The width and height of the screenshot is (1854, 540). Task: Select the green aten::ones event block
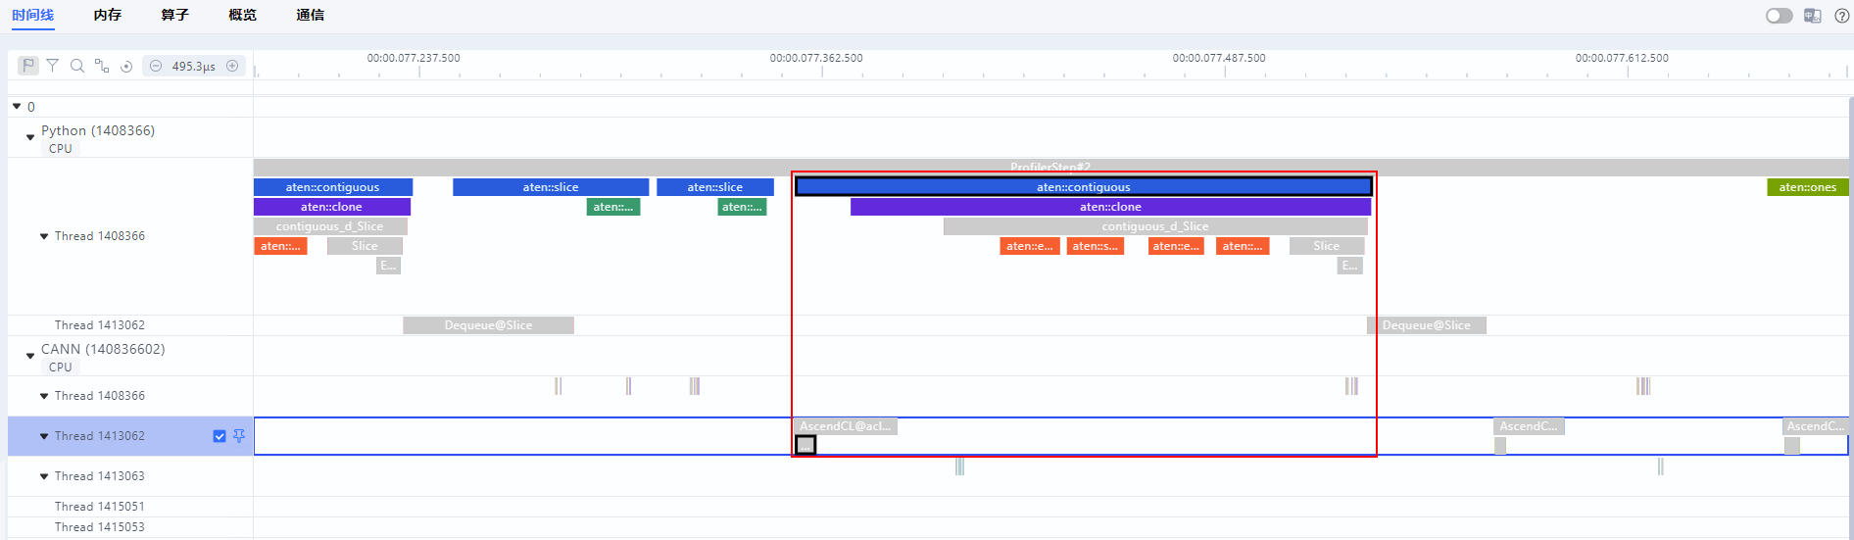pyautogui.click(x=1808, y=187)
